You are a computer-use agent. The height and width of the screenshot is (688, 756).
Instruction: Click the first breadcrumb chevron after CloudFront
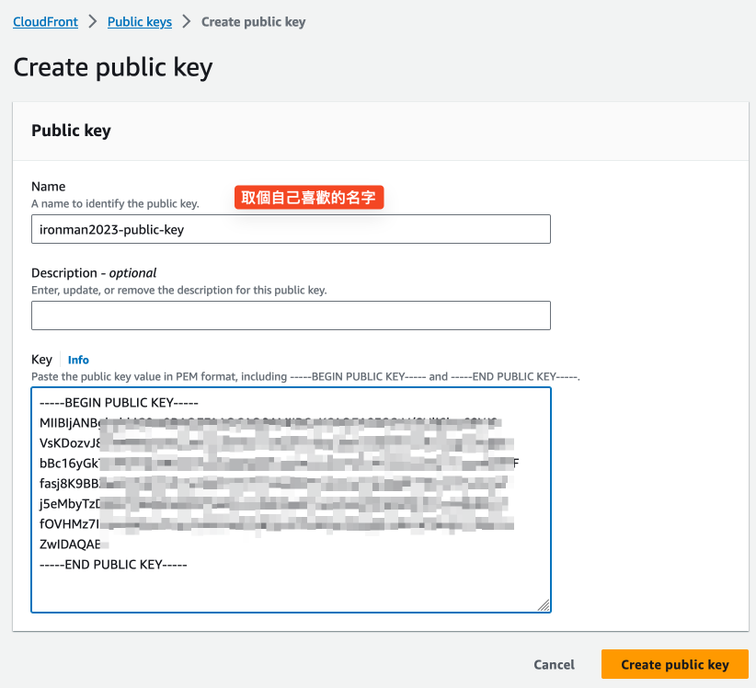click(93, 21)
